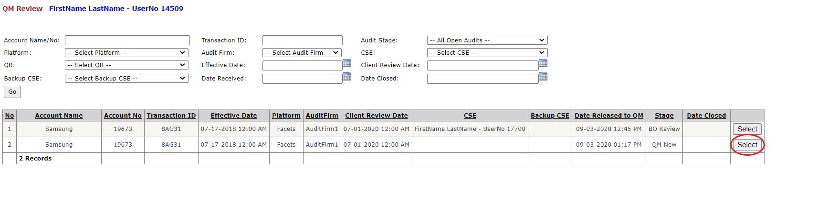Click Select for the QM New row
Viewport: 817px width, 200px height.
747,145
